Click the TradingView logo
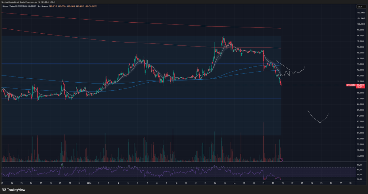Image resolution: width=368 pixels, height=194 pixels. coord(13,189)
